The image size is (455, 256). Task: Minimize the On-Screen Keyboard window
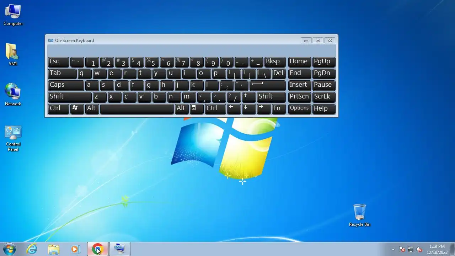point(306,41)
